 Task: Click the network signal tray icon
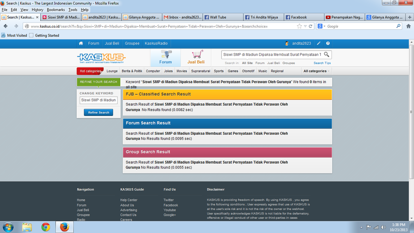(376, 227)
